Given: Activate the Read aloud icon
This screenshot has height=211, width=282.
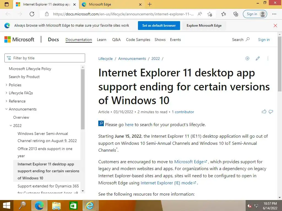Looking at the screenshot, I should pos(200,14).
